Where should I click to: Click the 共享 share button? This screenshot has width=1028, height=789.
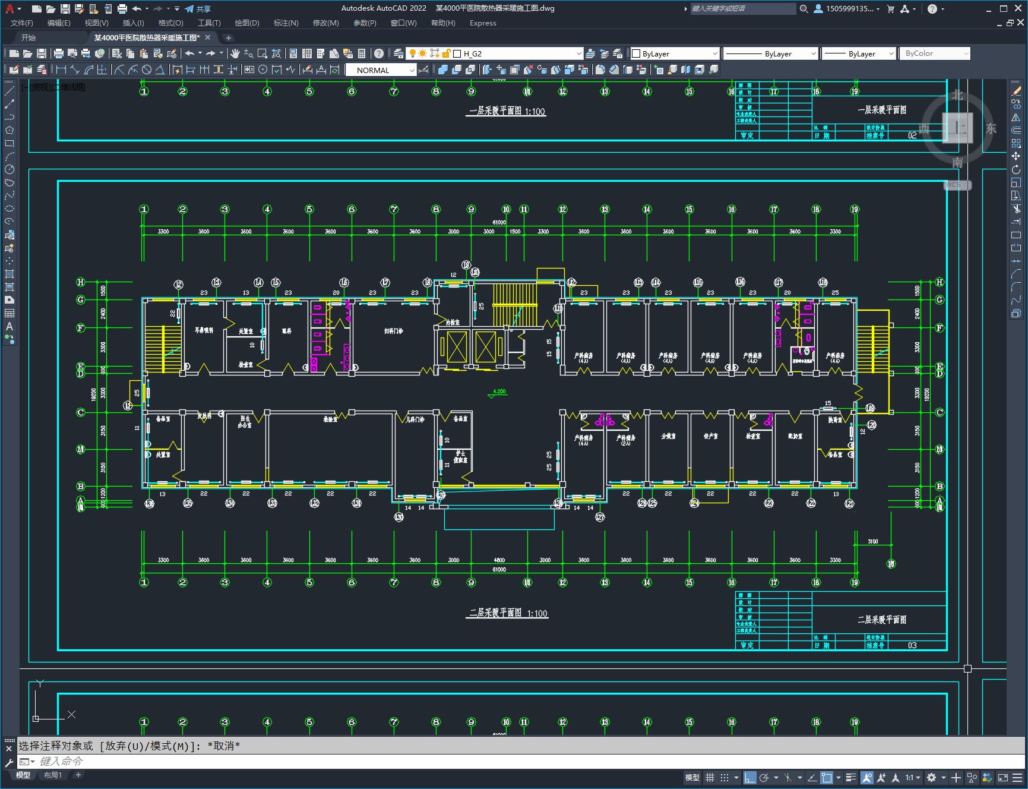click(x=198, y=9)
